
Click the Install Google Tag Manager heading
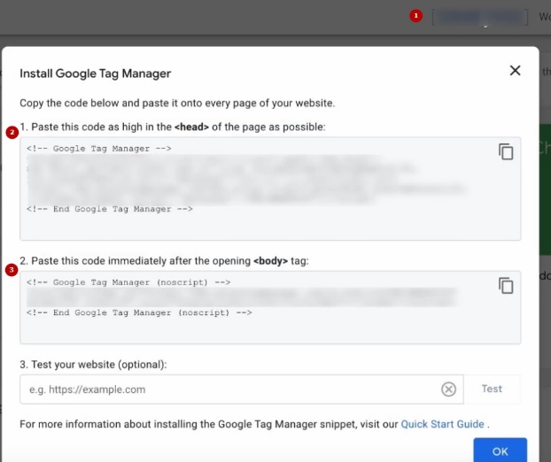[x=95, y=73]
